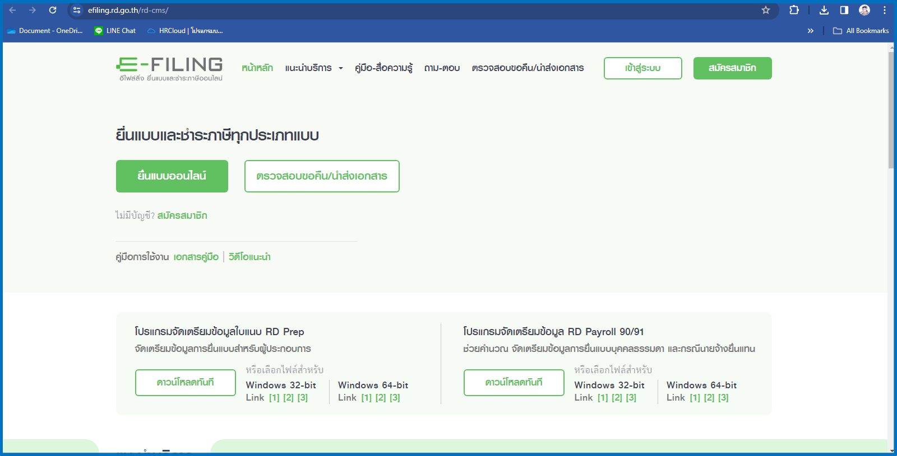Open คู่มือ-สื่อความรู้ menu item
Screen dimensions: 897x456
tap(384, 68)
